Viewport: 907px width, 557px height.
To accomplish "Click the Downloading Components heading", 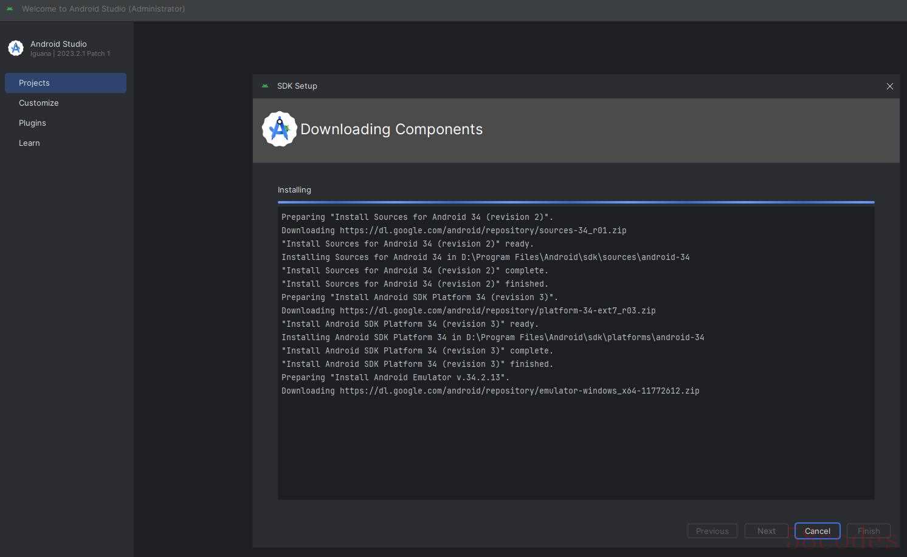I will [391, 129].
